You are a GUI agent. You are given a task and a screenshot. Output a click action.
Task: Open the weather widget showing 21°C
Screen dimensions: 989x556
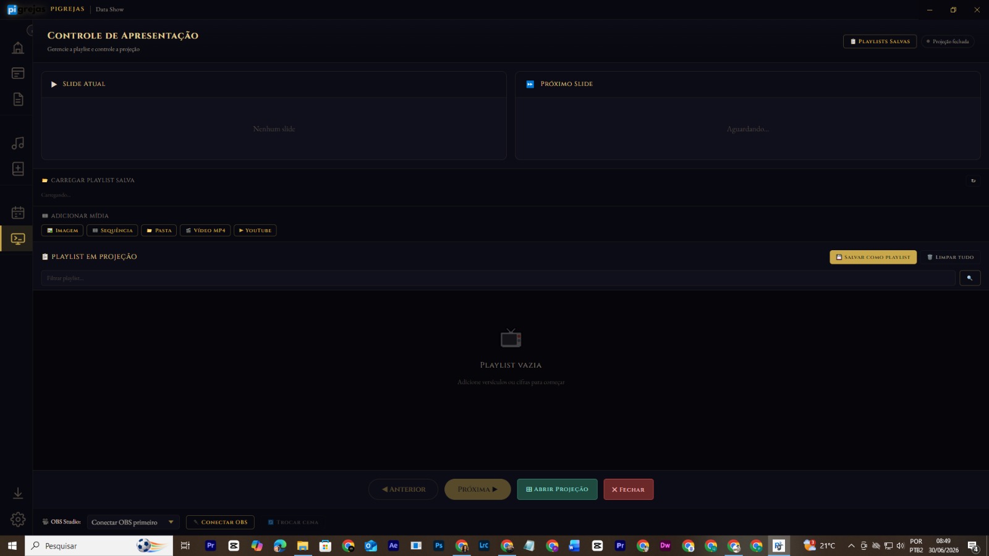point(819,545)
